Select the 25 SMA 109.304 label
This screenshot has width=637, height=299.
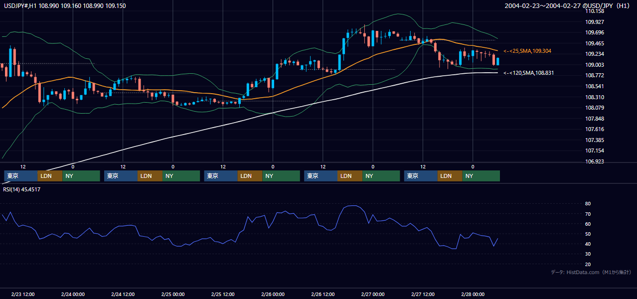(x=527, y=51)
